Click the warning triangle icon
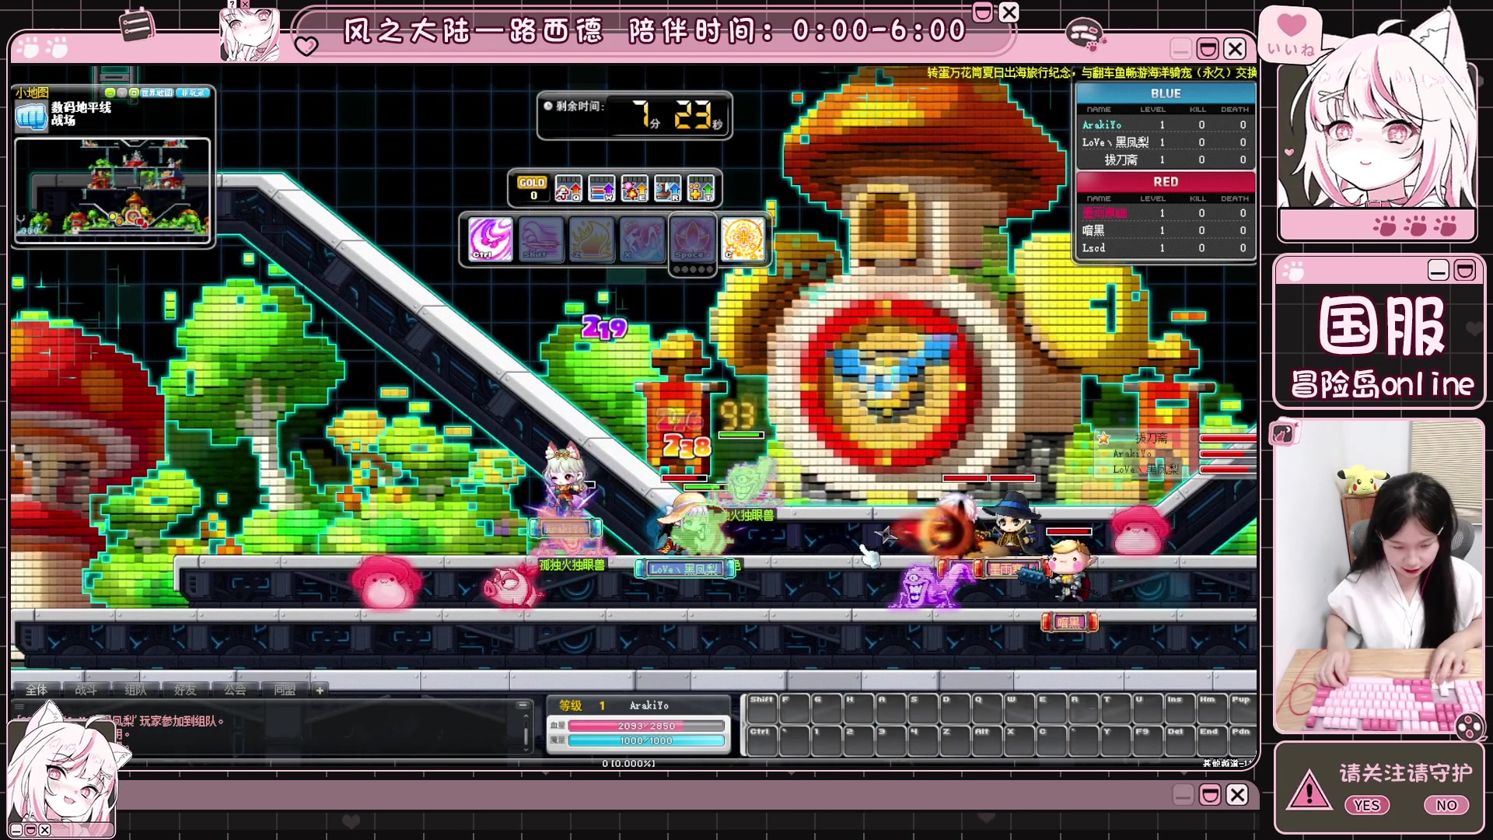Screen dimensions: 1493x840 1309,790
